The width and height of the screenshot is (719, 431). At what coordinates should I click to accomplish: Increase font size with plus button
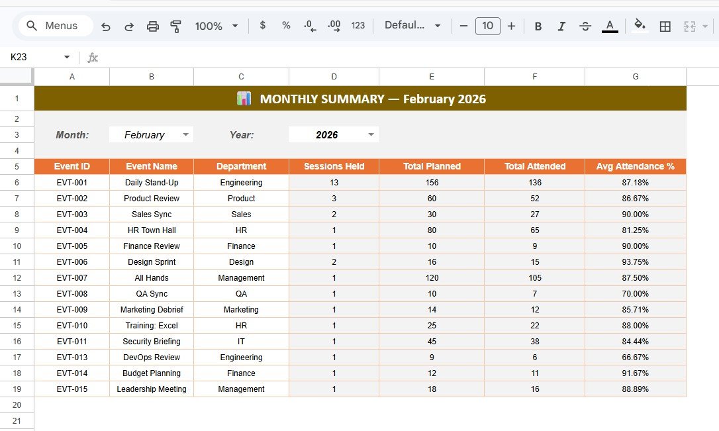coord(511,26)
